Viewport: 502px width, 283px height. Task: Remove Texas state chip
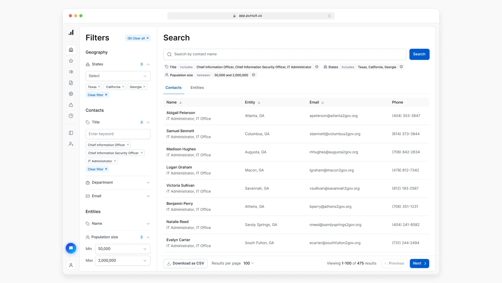click(x=99, y=87)
